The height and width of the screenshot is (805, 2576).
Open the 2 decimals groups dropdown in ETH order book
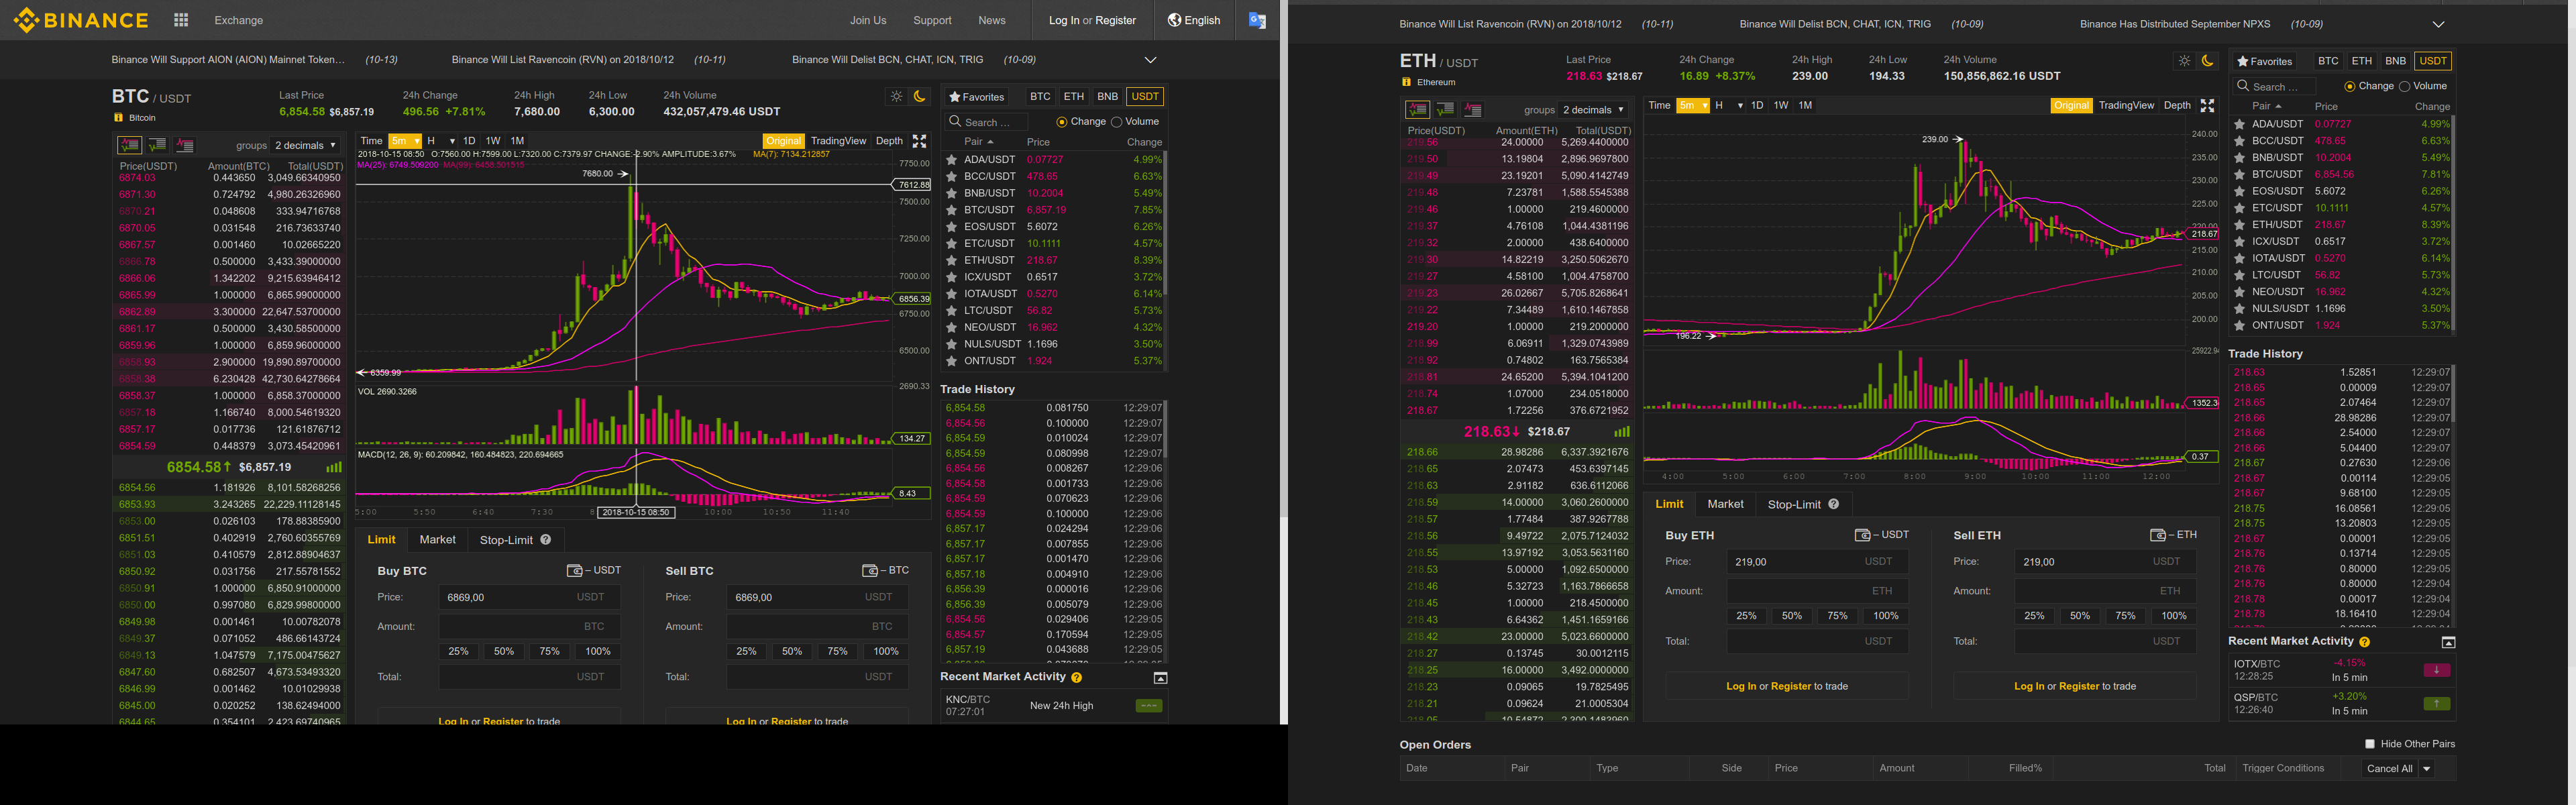[x=1594, y=110]
